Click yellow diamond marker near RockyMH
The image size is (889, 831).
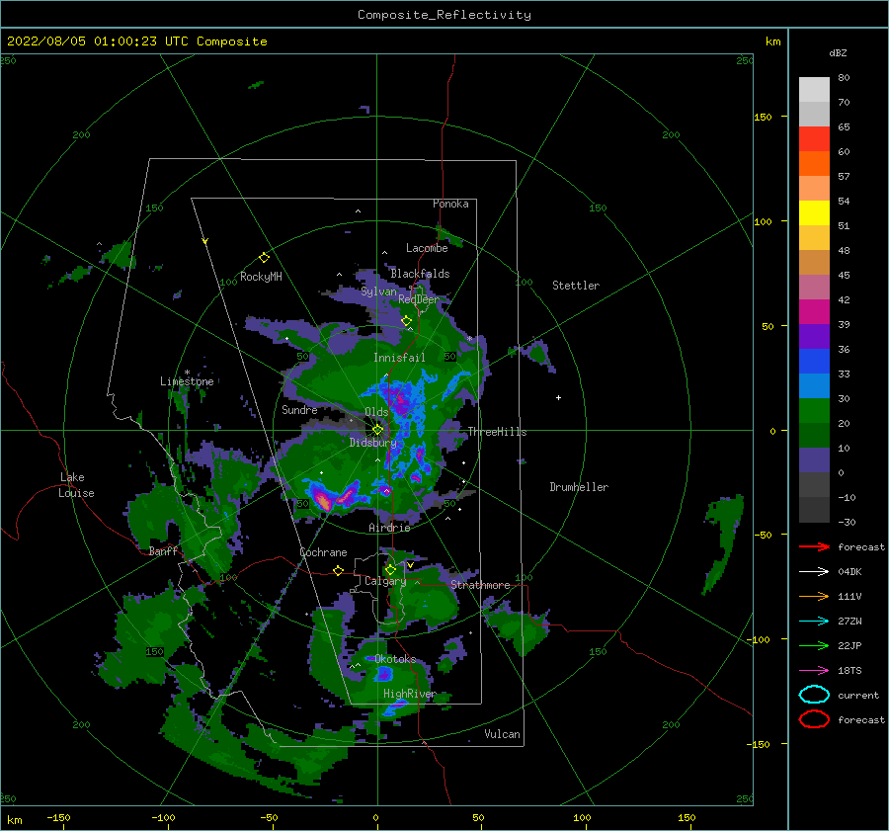[x=264, y=258]
